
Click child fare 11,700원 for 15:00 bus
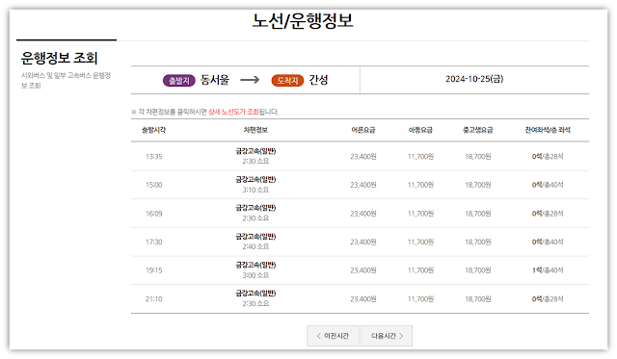pos(420,185)
